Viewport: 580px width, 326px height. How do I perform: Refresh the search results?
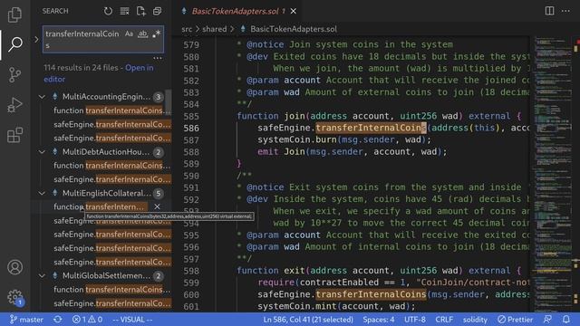108,11
